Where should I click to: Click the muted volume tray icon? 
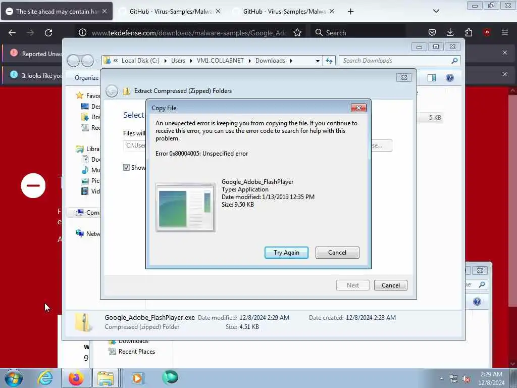pyautogui.click(x=466, y=379)
